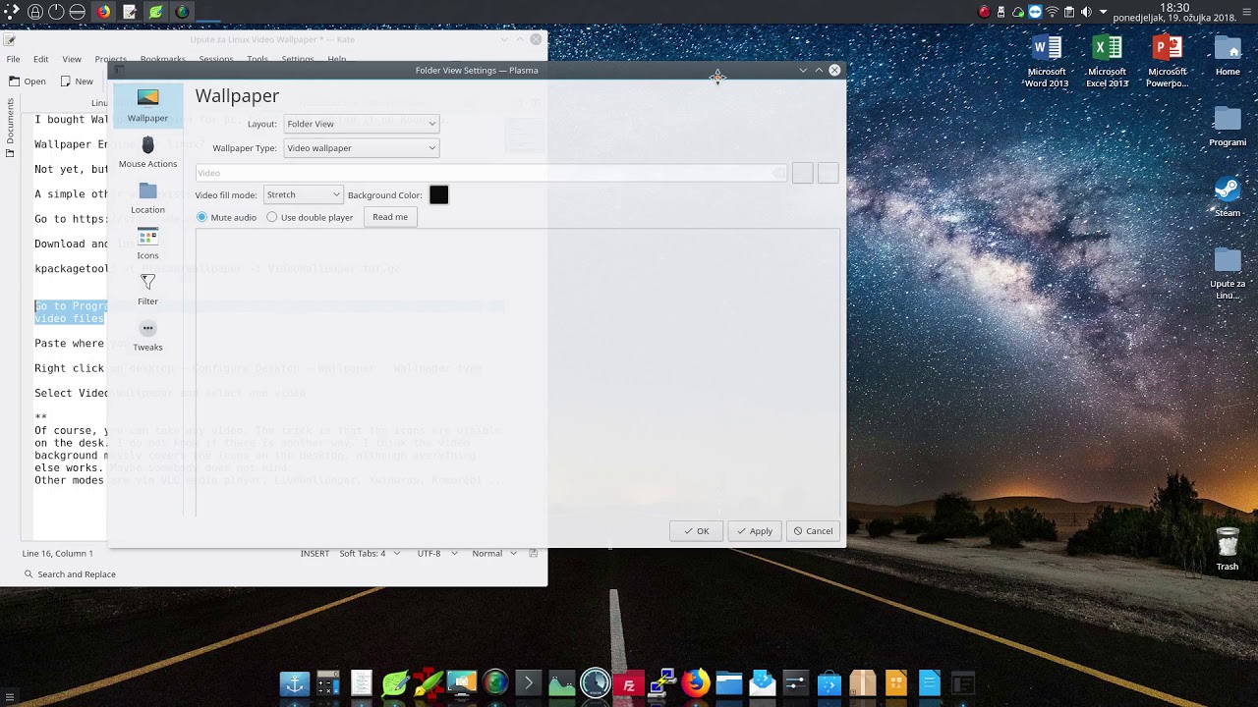Open the Location settings section
The image size is (1258, 707).
click(147, 197)
